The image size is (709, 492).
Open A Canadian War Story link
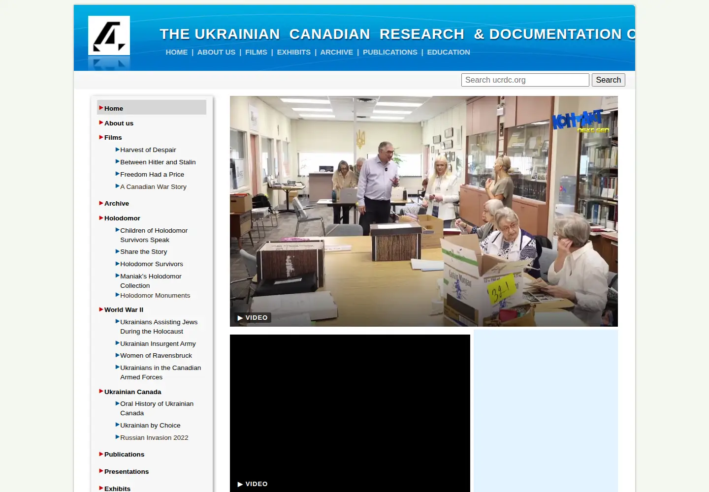tap(153, 186)
